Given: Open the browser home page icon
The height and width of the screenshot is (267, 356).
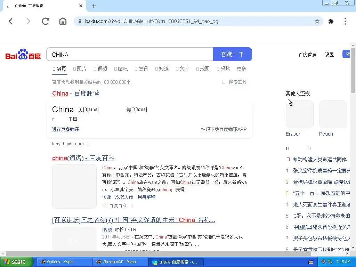Looking at the screenshot, I should click(63, 21).
